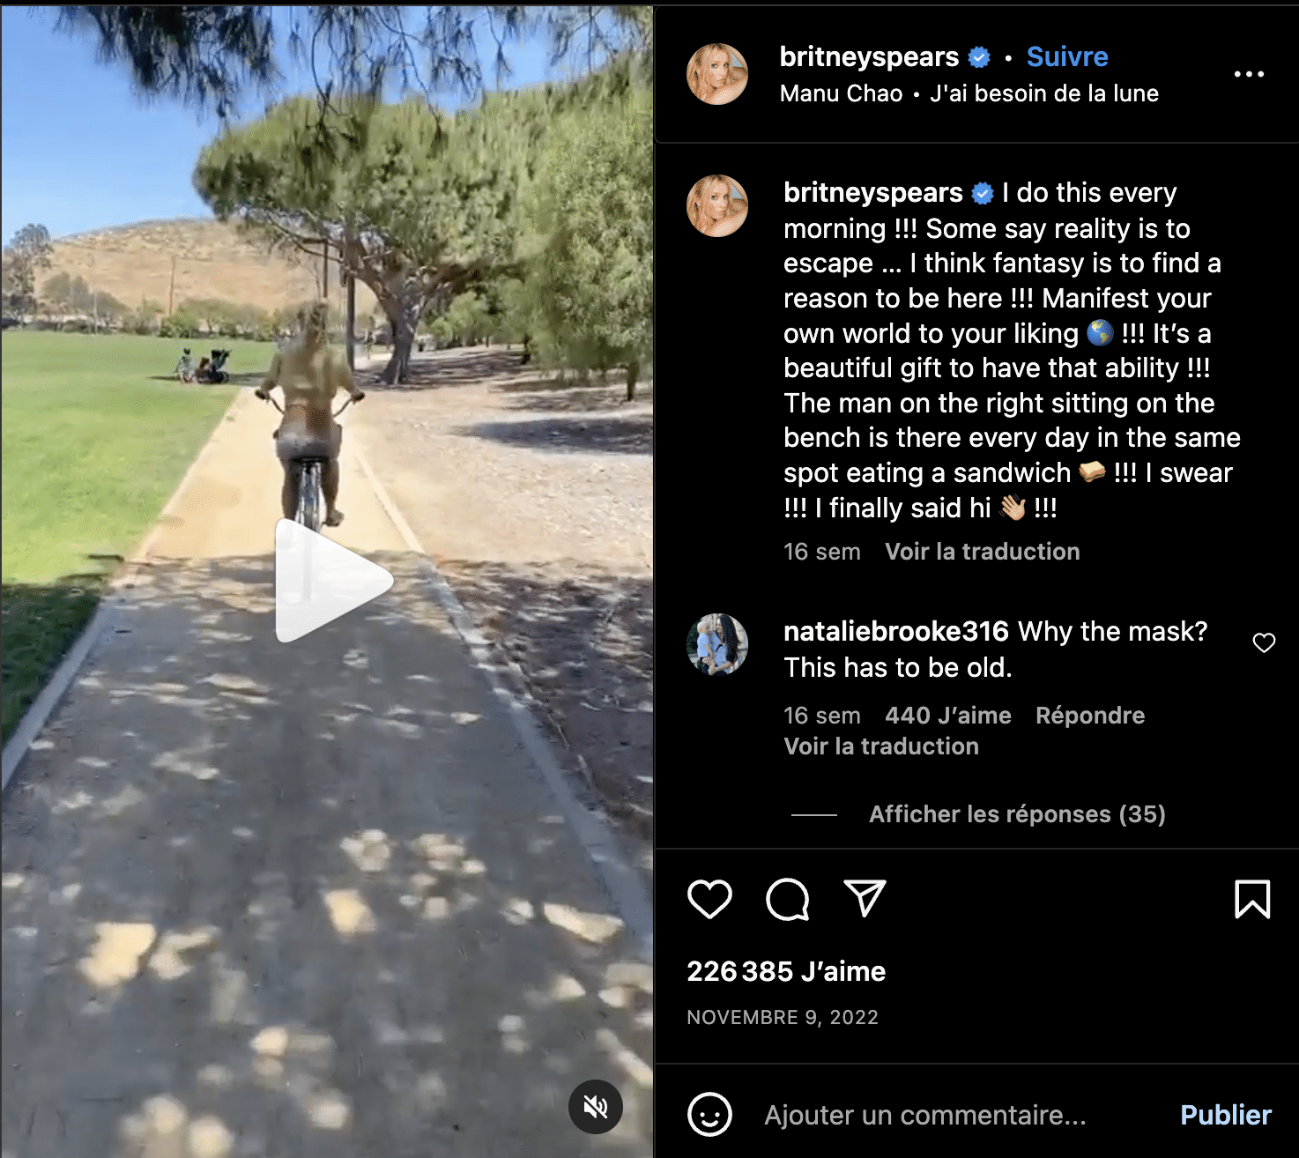Like nataliebrooke316's comment with the small heart
Screen dimensions: 1299x1158
pyautogui.click(x=1264, y=643)
